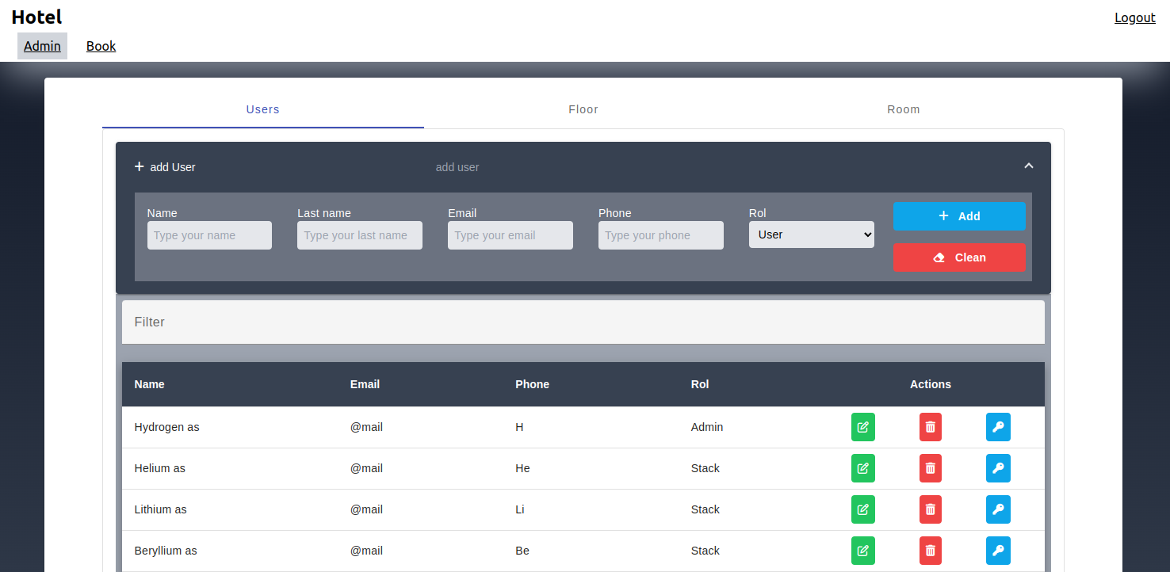This screenshot has width=1170, height=572.
Task: Click the edit icon for Hydrogen as
Action: click(x=863, y=427)
